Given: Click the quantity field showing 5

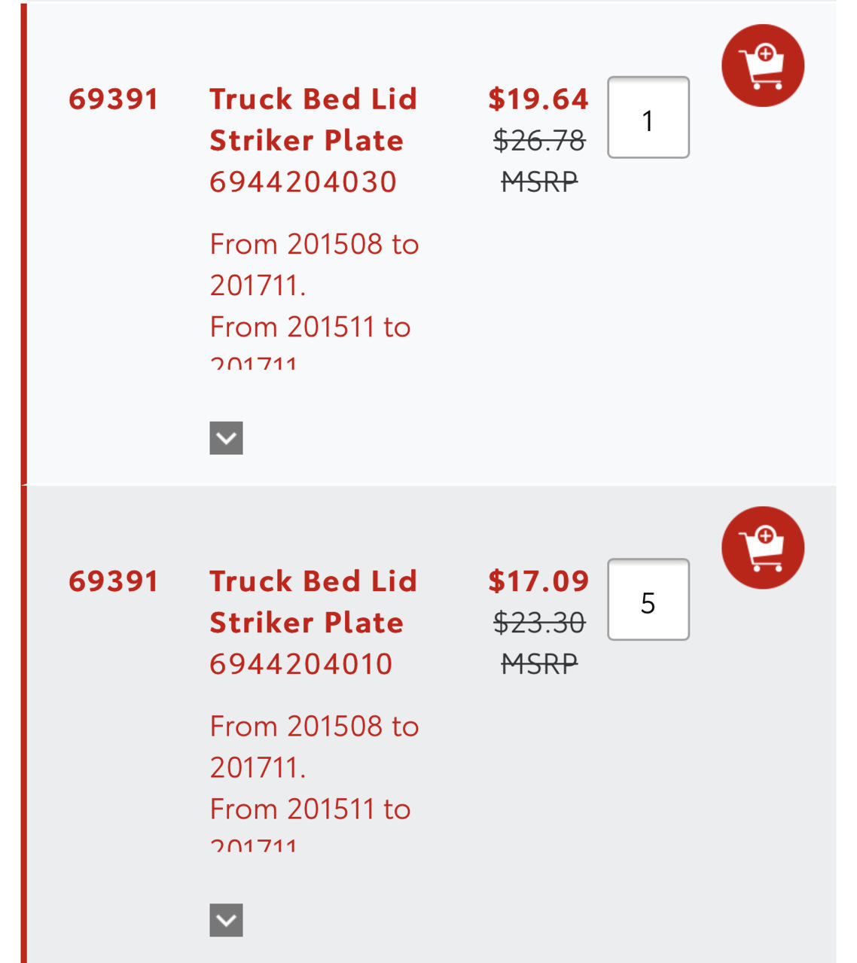Looking at the screenshot, I should click(x=648, y=599).
